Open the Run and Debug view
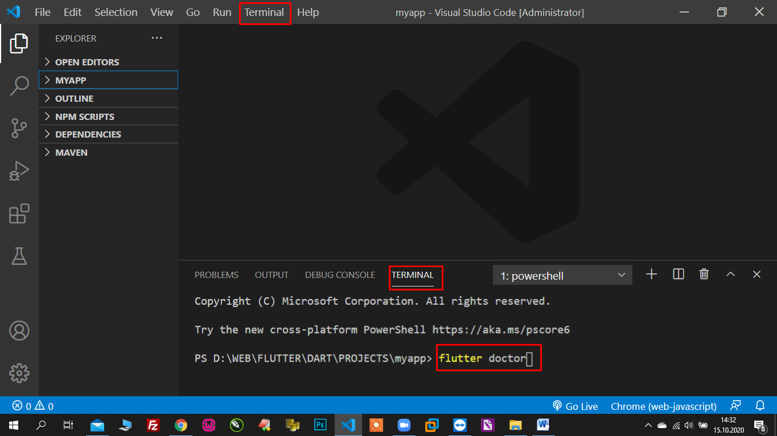The image size is (777, 436). [19, 171]
